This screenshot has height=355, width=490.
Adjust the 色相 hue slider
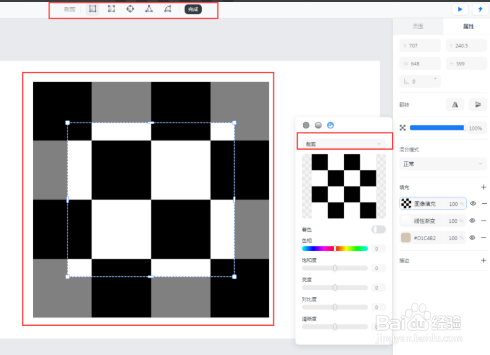point(334,248)
